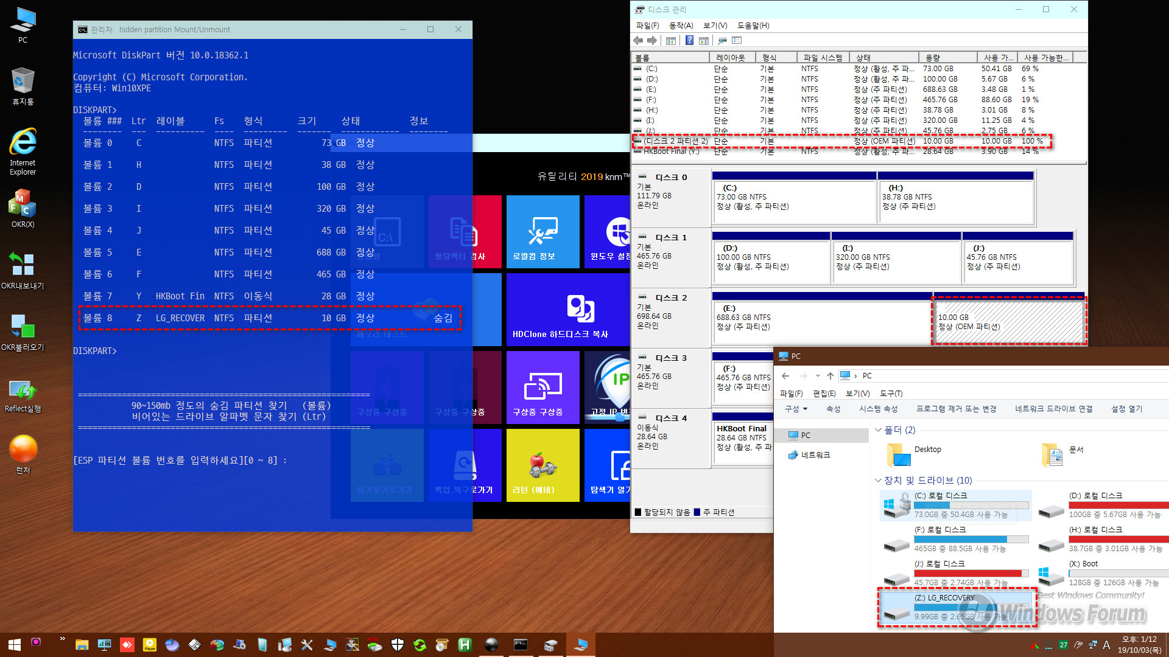Click the green H icon on the taskbar
1169x657 pixels.
pos(465,645)
